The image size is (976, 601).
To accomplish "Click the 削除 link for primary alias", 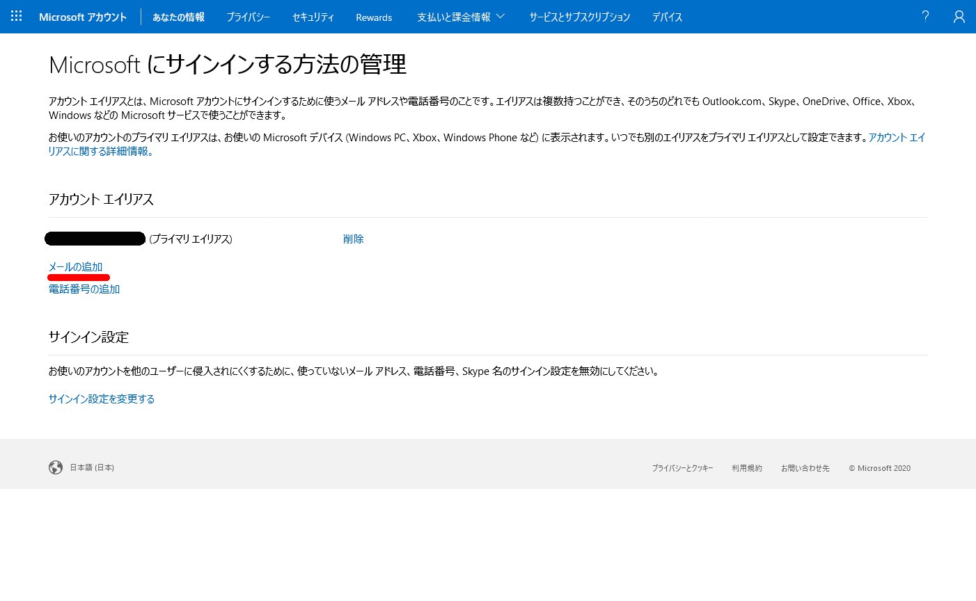I will (354, 239).
